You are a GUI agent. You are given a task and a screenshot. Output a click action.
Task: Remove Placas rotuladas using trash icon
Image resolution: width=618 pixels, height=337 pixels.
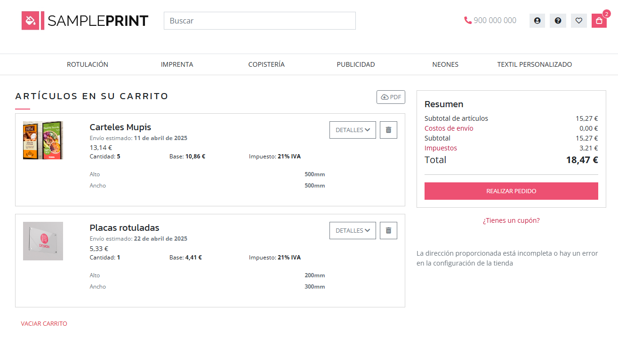388,231
